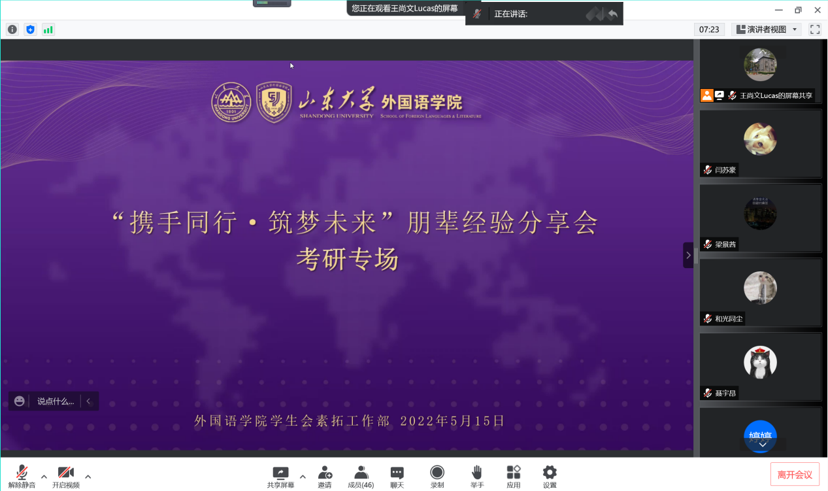
Task: Click the 共享屏幕 share screen icon
Action: pyautogui.click(x=280, y=473)
